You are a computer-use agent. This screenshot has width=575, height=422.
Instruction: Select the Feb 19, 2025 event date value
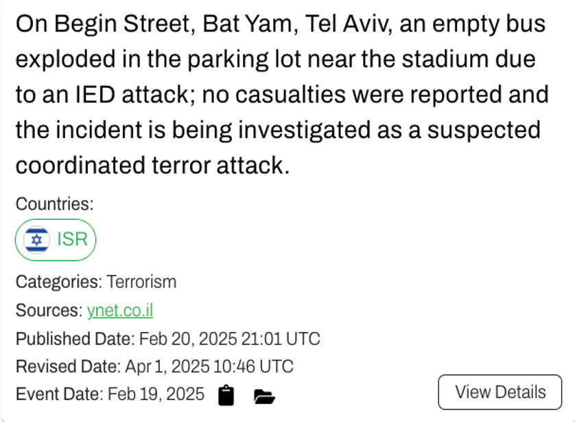pos(156,394)
